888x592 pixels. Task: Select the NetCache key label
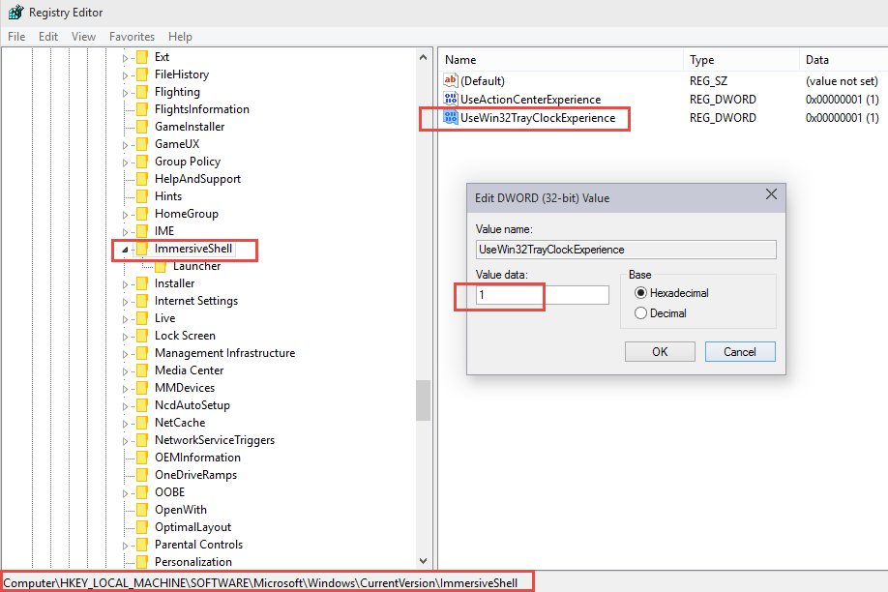click(x=180, y=423)
